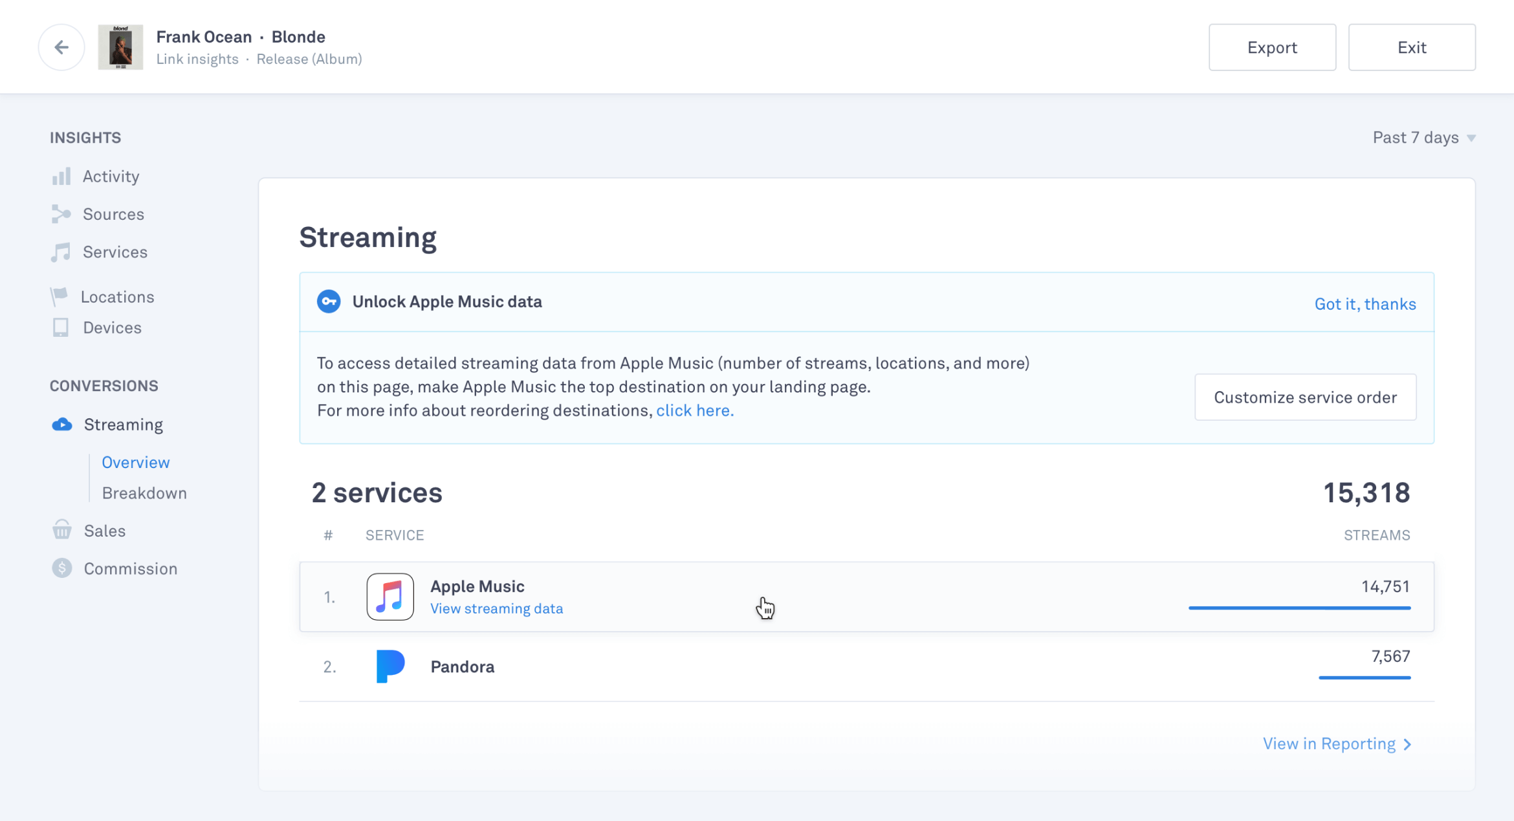1514x821 pixels.
Task: Go back using the arrow button
Action: (x=61, y=47)
